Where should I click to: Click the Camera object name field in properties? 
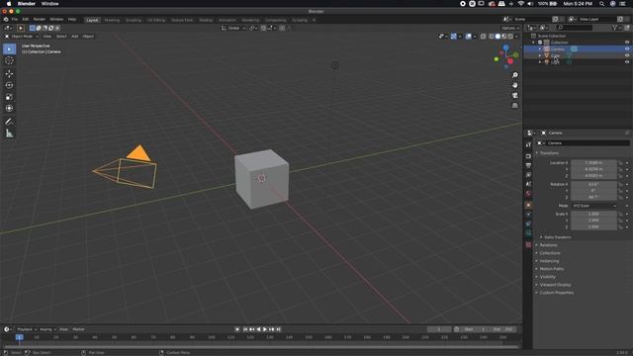[x=588, y=142]
